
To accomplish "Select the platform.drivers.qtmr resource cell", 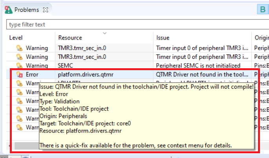I will pyautogui.click(x=86, y=74).
